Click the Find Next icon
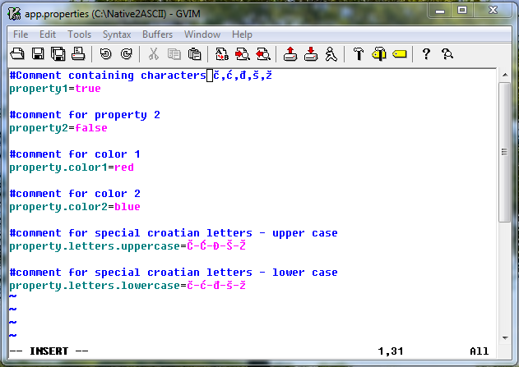The height and width of the screenshot is (367, 519). [x=243, y=54]
